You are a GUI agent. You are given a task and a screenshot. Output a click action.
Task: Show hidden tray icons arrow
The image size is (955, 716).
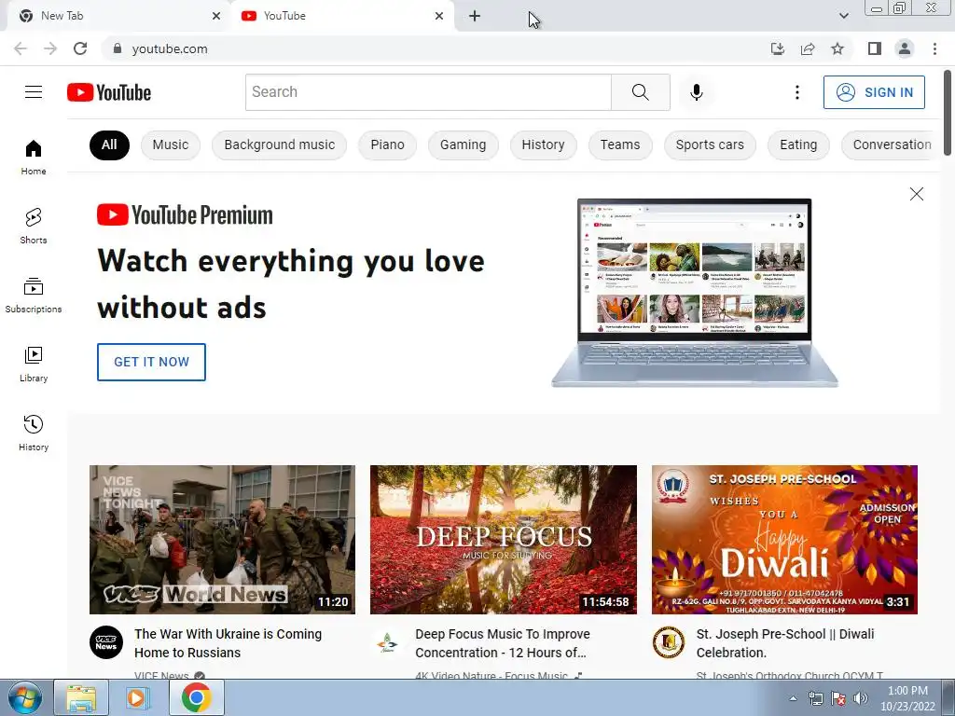click(x=793, y=698)
